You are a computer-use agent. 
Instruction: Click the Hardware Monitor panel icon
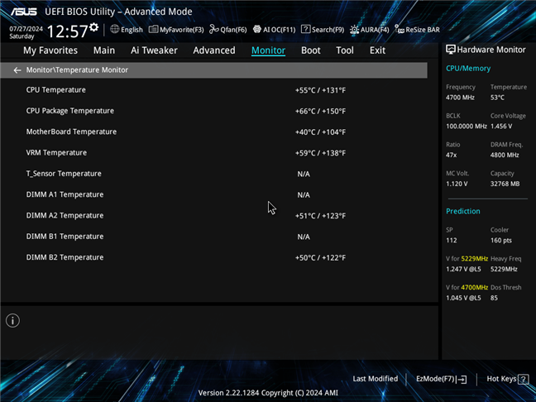coord(451,50)
